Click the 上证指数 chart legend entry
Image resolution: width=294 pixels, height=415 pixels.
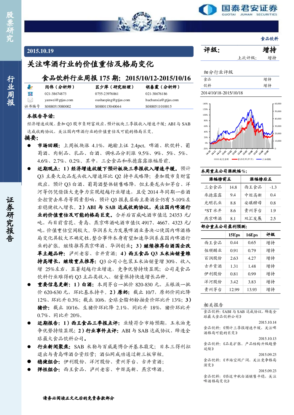(264, 159)
